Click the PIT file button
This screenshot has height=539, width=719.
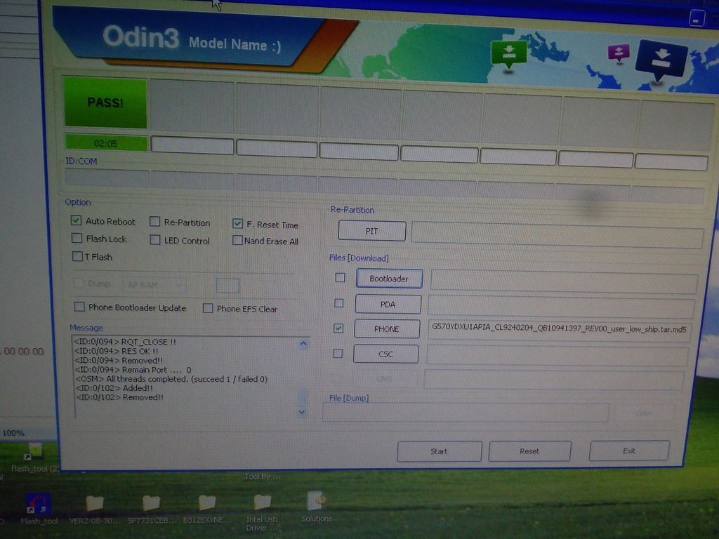click(372, 230)
